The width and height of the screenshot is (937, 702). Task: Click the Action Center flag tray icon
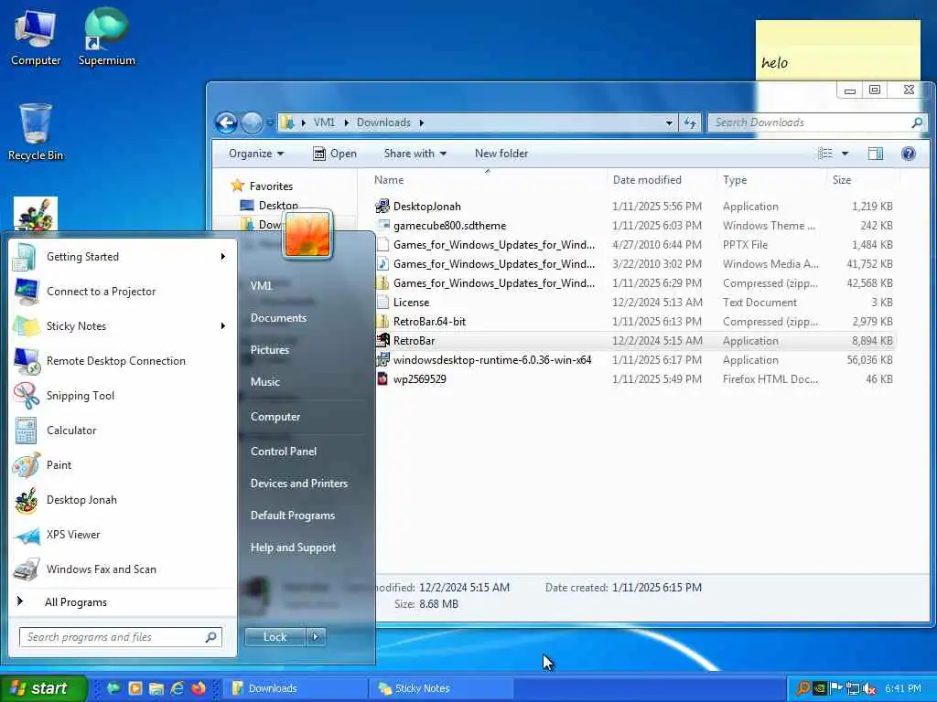[x=836, y=688]
